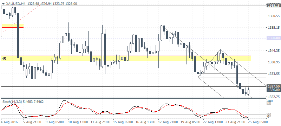Select the 1350.00 horizontal level label

(x=274, y=38)
